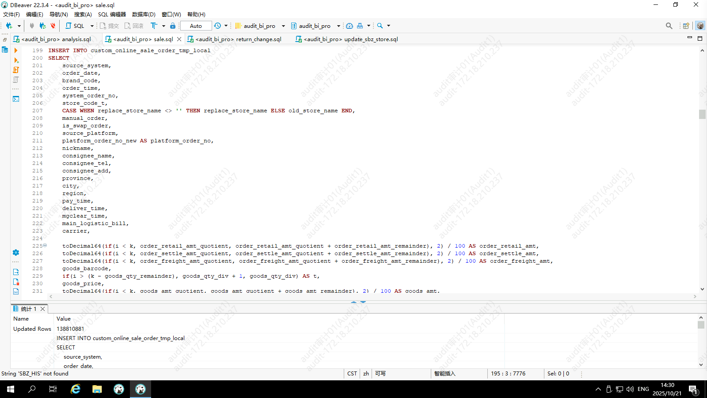Open the SQL 编辑器 menu

[x=112, y=15]
